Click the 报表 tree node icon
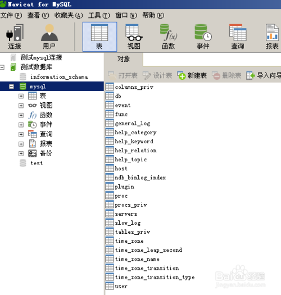 (33, 144)
